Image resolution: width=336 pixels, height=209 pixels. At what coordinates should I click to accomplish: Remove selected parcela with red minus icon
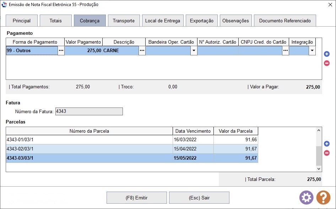[x=327, y=153]
